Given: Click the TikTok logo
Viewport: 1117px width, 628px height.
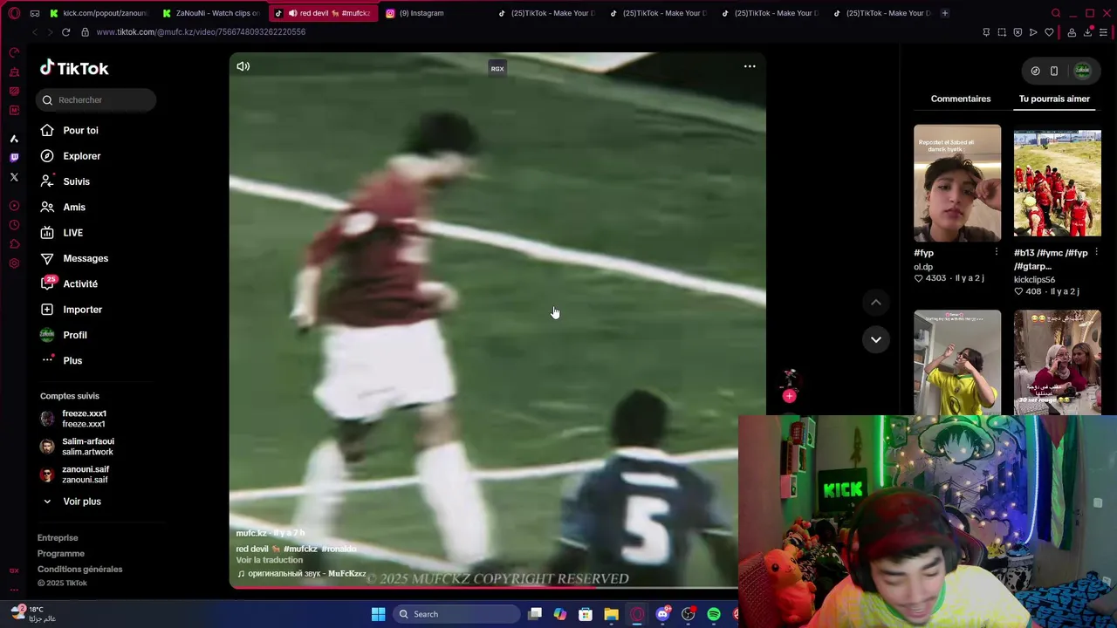Looking at the screenshot, I should click(74, 68).
